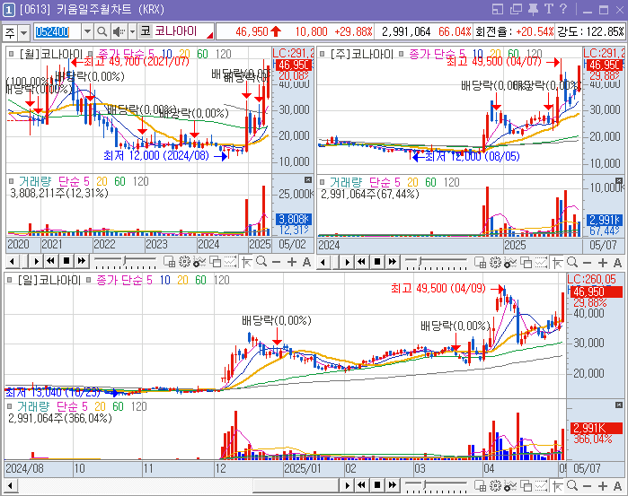Toggle the [월]코나아이 price legend marker
628x496 pixels.
tap(11, 53)
